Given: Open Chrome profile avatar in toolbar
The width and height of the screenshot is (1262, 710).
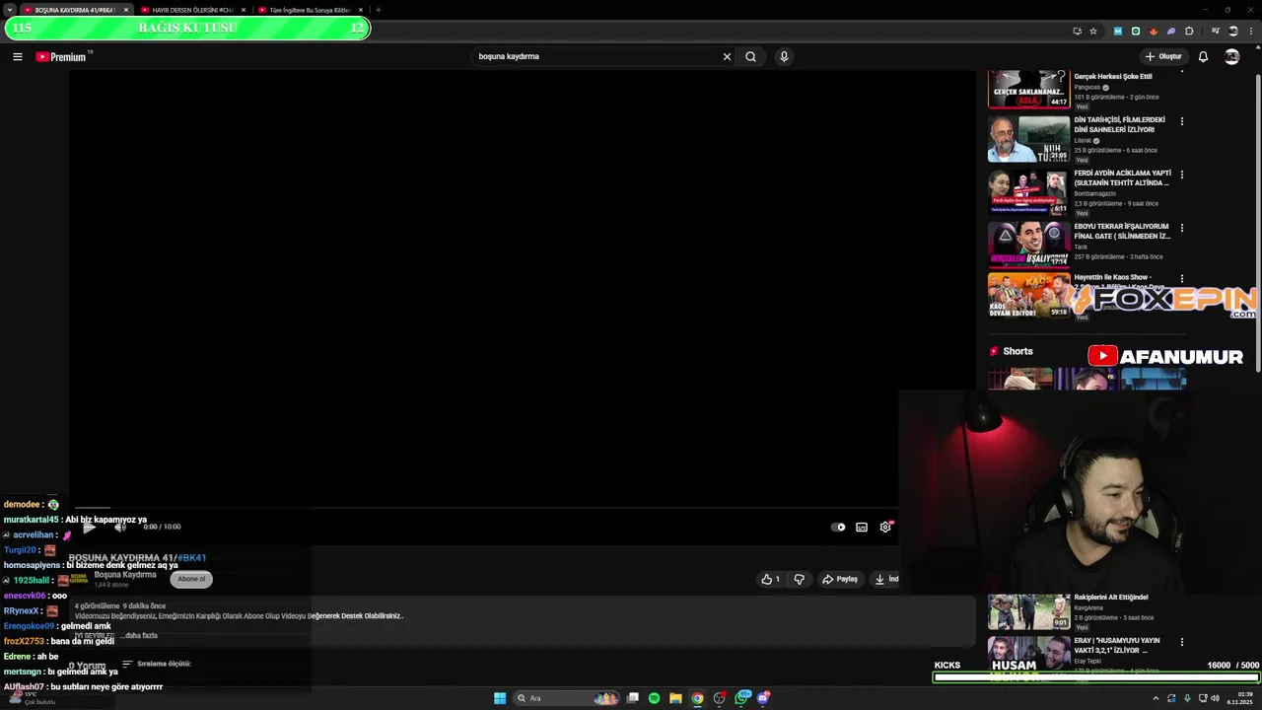Looking at the screenshot, I should [x=1233, y=31].
